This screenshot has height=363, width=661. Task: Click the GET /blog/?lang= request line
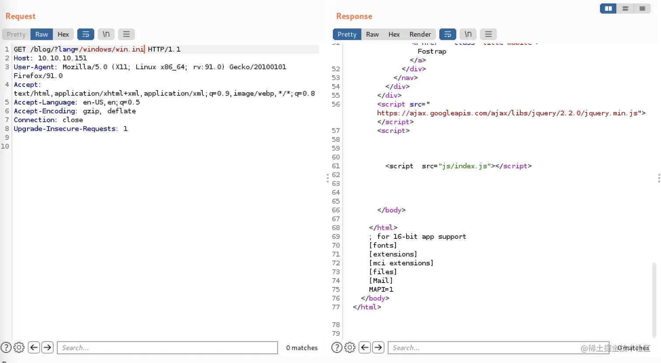[97, 49]
